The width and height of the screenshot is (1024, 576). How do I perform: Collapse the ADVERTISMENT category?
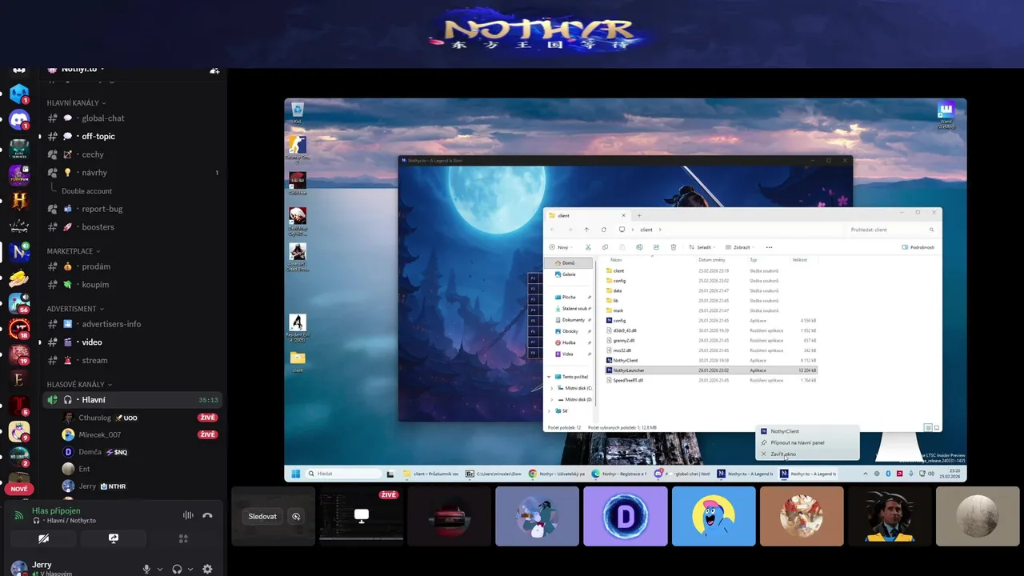pyautogui.click(x=75, y=309)
